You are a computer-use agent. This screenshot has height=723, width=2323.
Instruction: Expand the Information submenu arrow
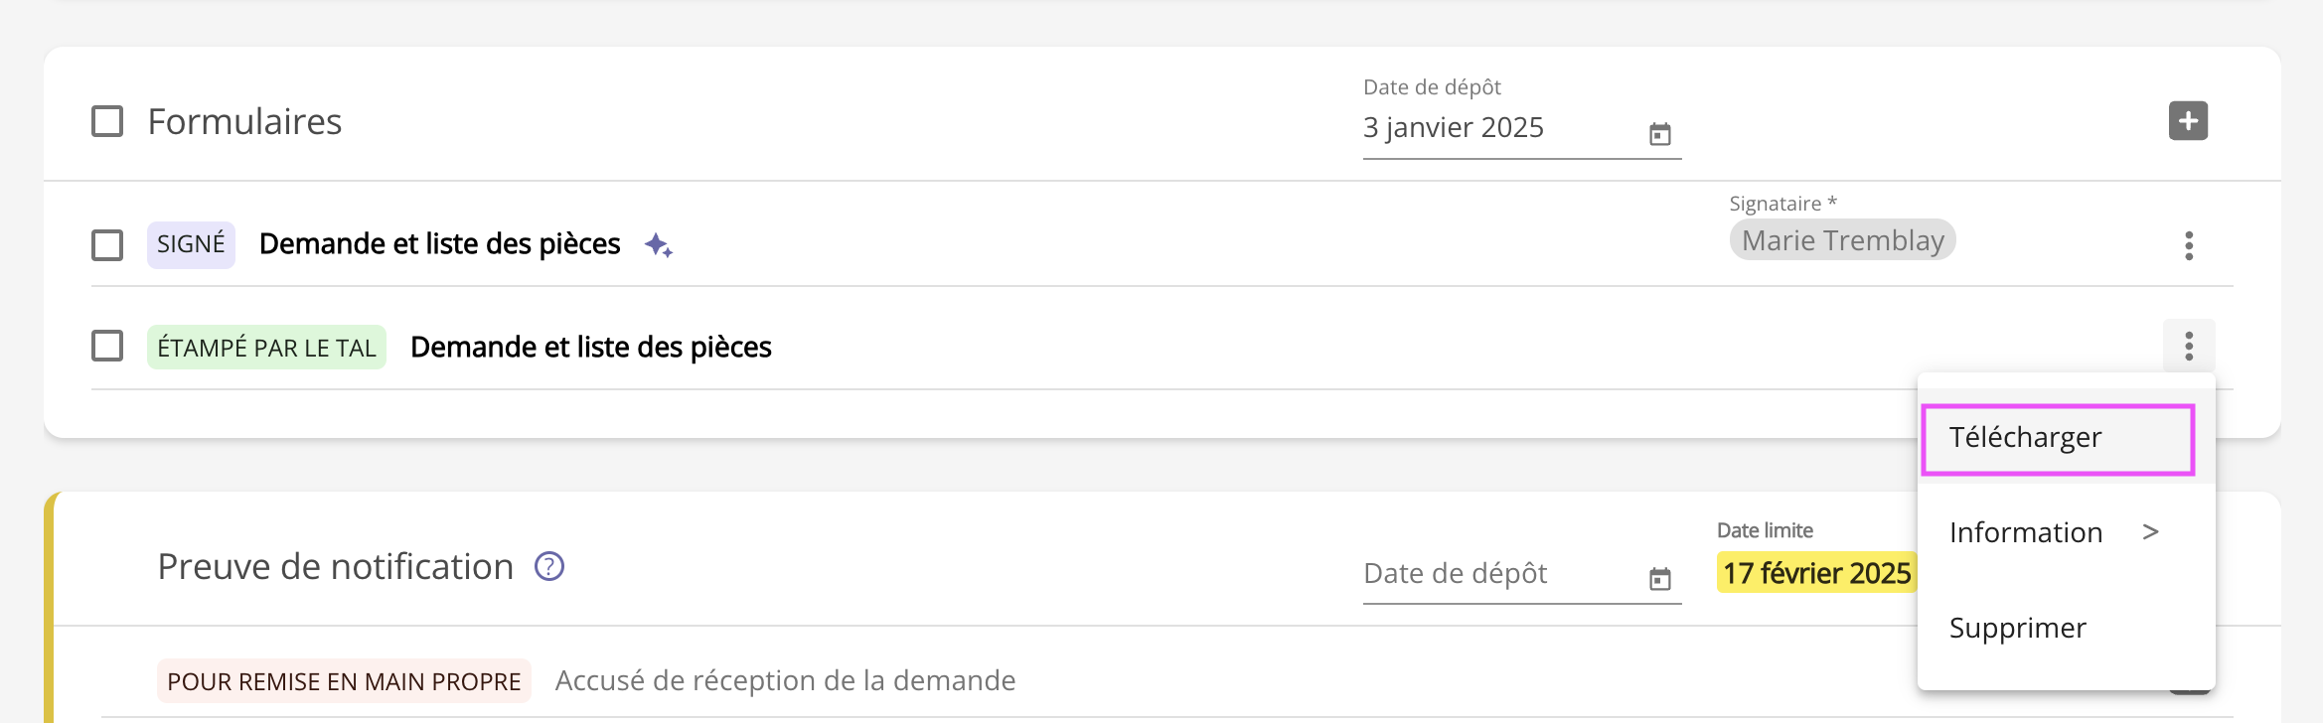[x=2151, y=532]
